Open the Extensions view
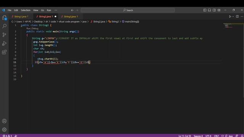The width and height of the screenshot is (244, 137). 4,52
